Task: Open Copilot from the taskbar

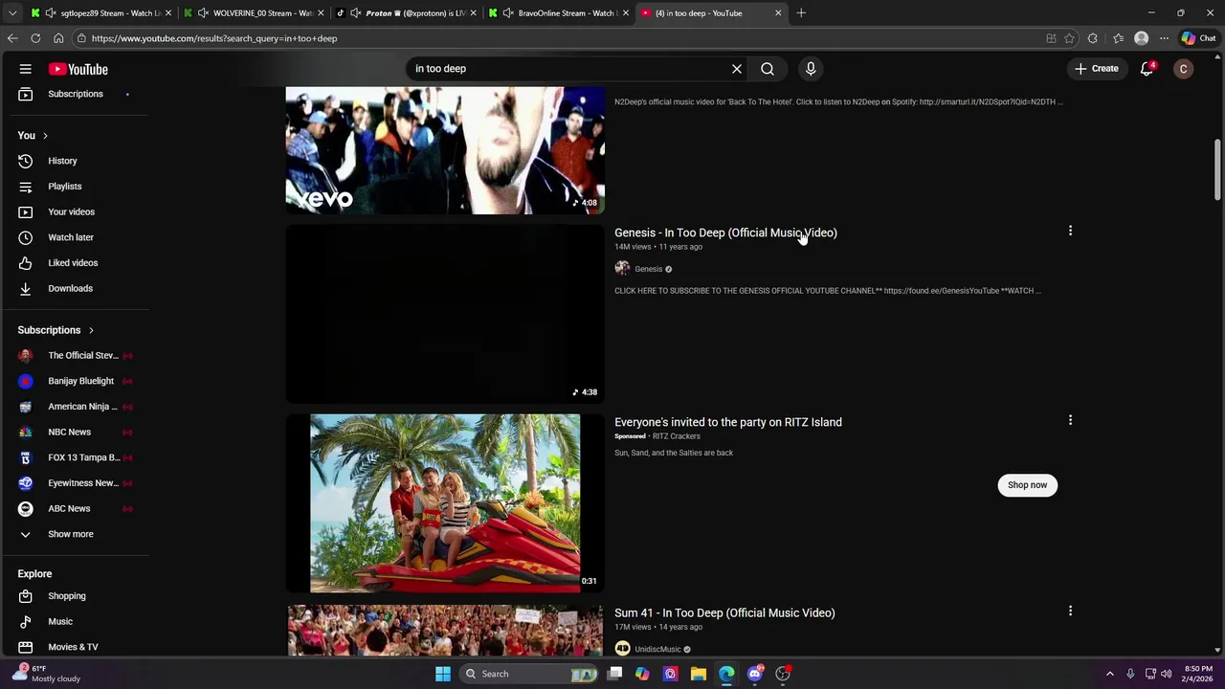Action: tap(642, 674)
